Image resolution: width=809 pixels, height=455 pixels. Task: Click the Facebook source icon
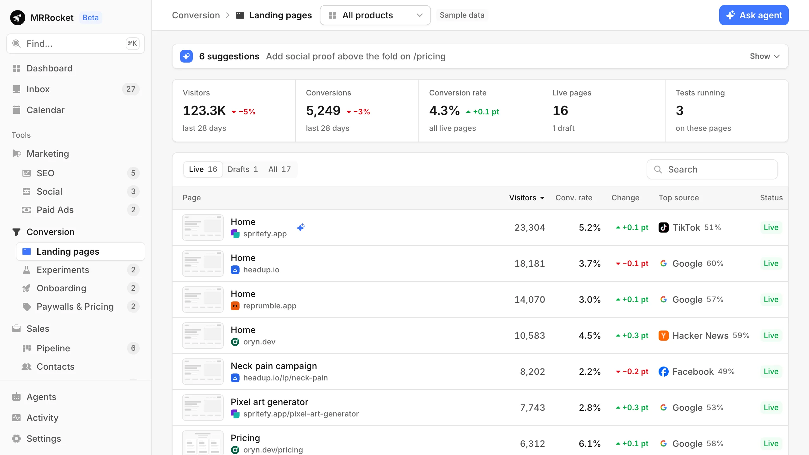point(664,372)
